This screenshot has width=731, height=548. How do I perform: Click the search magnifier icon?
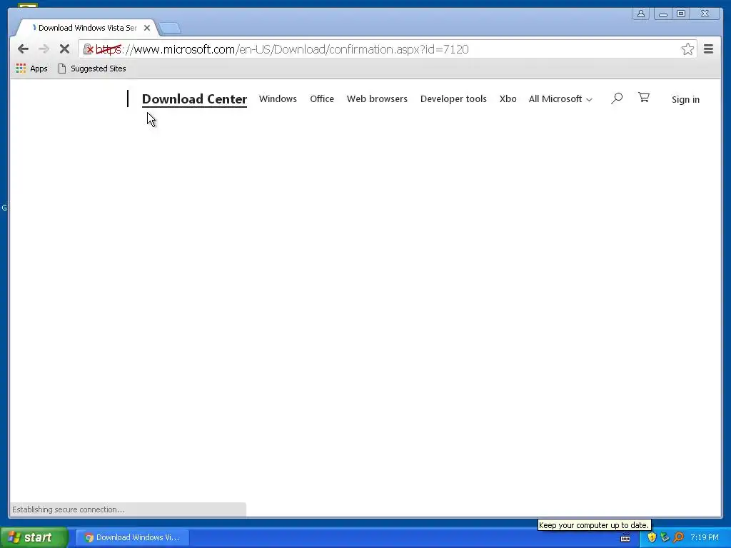coord(617,98)
